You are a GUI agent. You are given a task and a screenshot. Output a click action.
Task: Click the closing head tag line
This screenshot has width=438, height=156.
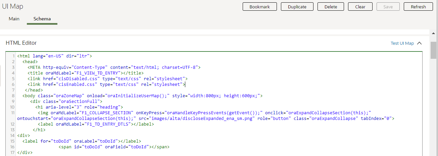(x=34, y=90)
